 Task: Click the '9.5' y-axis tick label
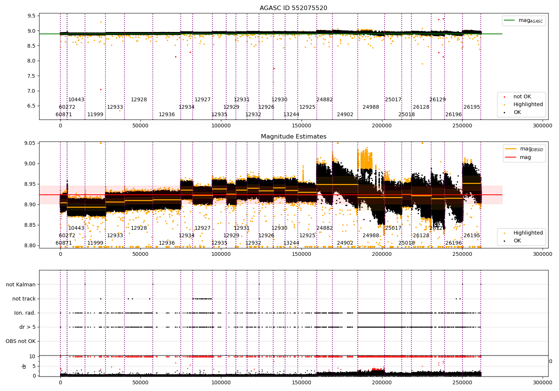tap(32, 16)
